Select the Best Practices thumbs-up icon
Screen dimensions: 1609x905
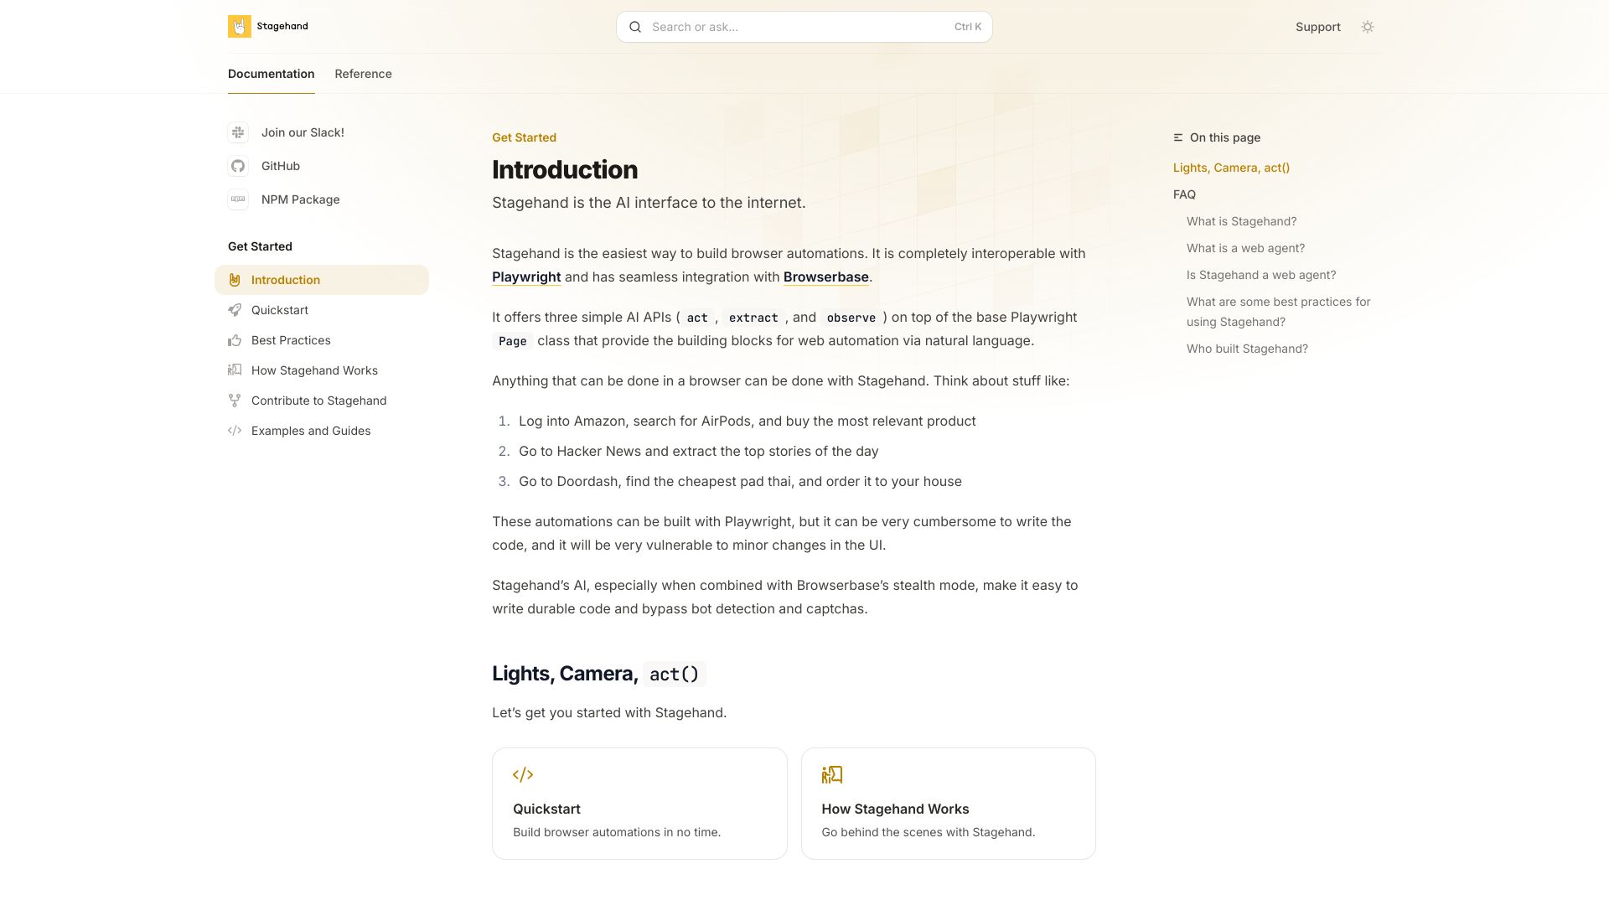click(235, 340)
